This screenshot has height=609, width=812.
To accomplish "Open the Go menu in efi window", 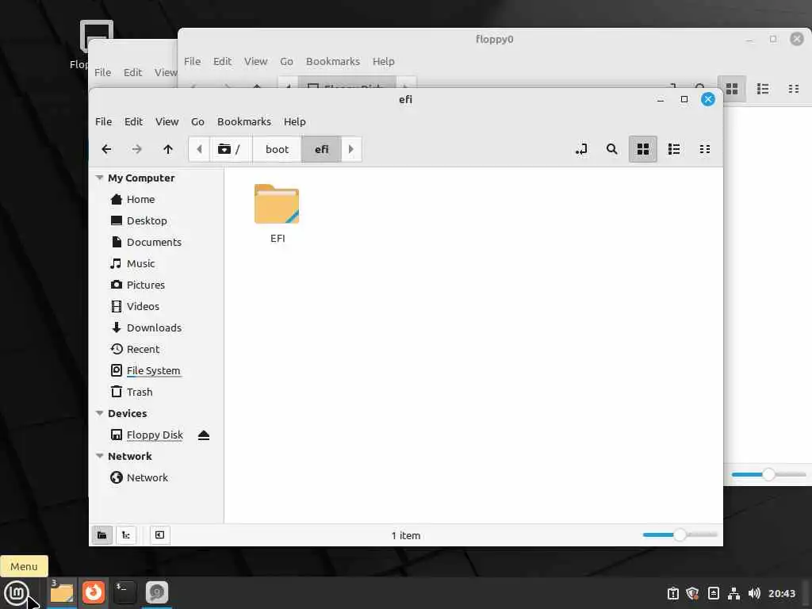I will (197, 121).
